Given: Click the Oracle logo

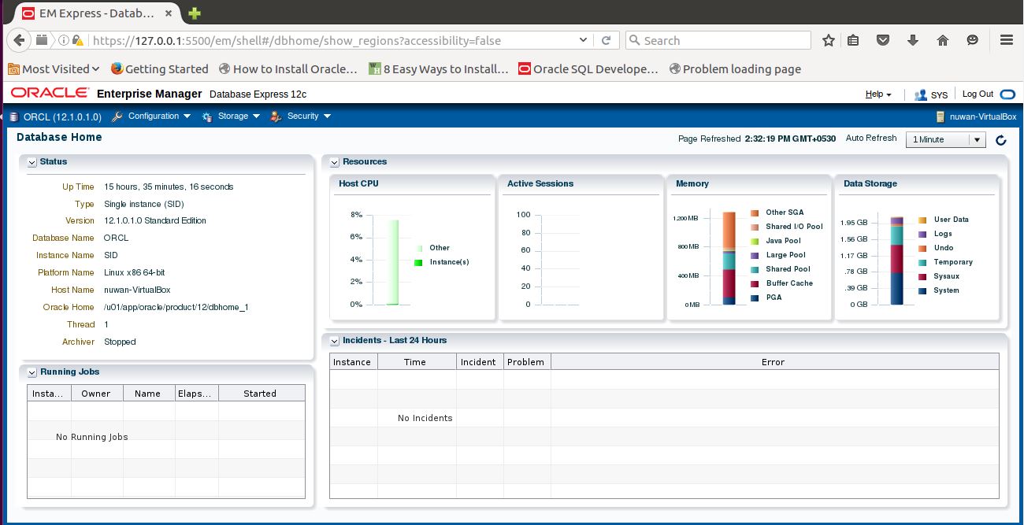Looking at the screenshot, I should click(50, 93).
